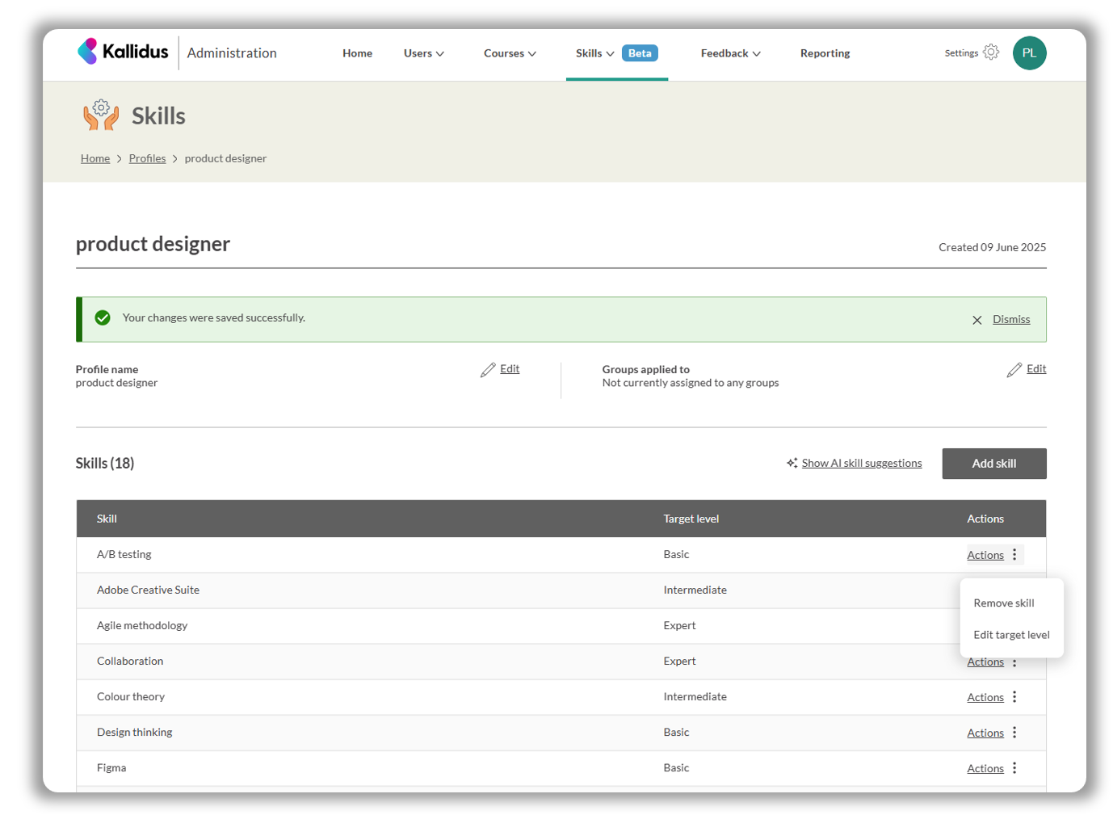The image size is (1113, 815).
Task: Open the PL user avatar menu
Action: [1028, 53]
